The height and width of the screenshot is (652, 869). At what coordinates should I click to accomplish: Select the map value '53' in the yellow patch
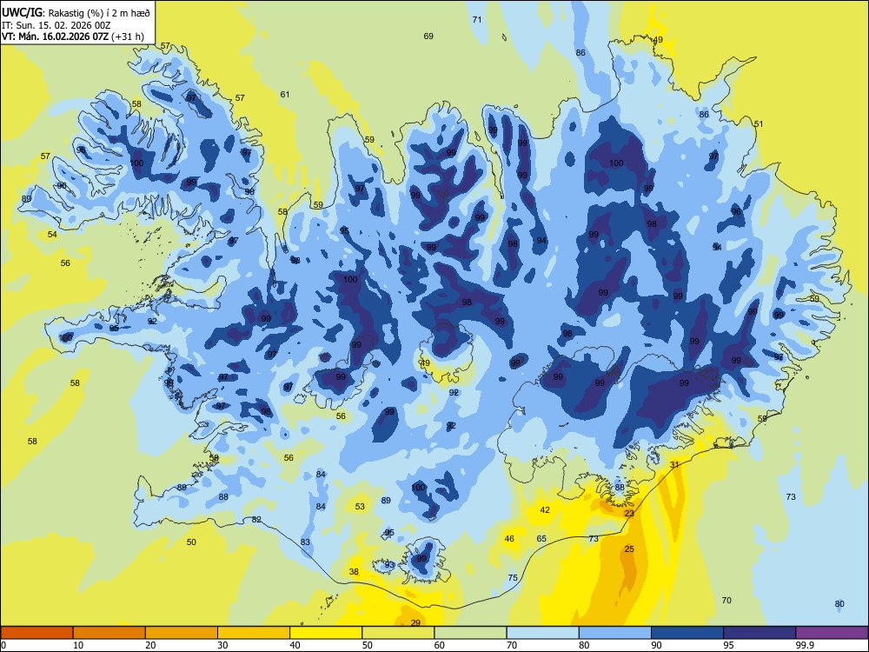[x=361, y=506]
